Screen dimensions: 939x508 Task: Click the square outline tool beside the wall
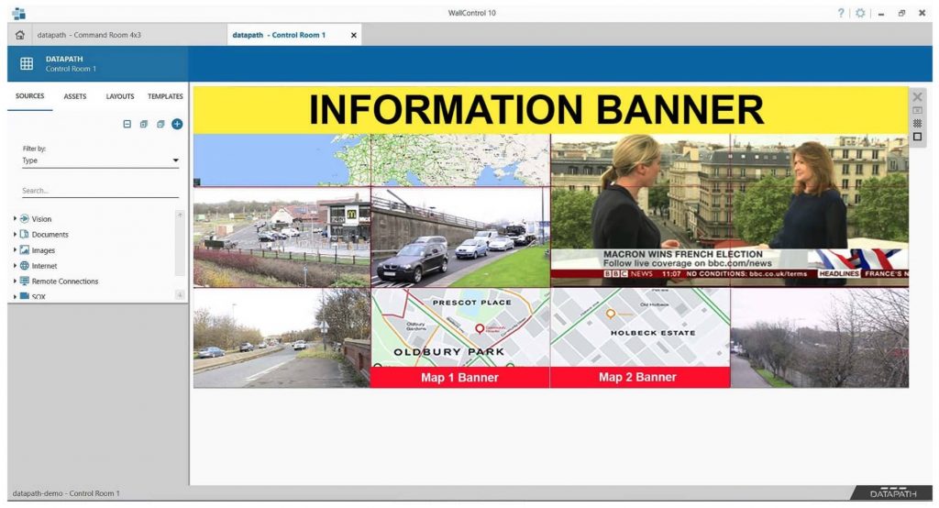pyautogui.click(x=917, y=137)
